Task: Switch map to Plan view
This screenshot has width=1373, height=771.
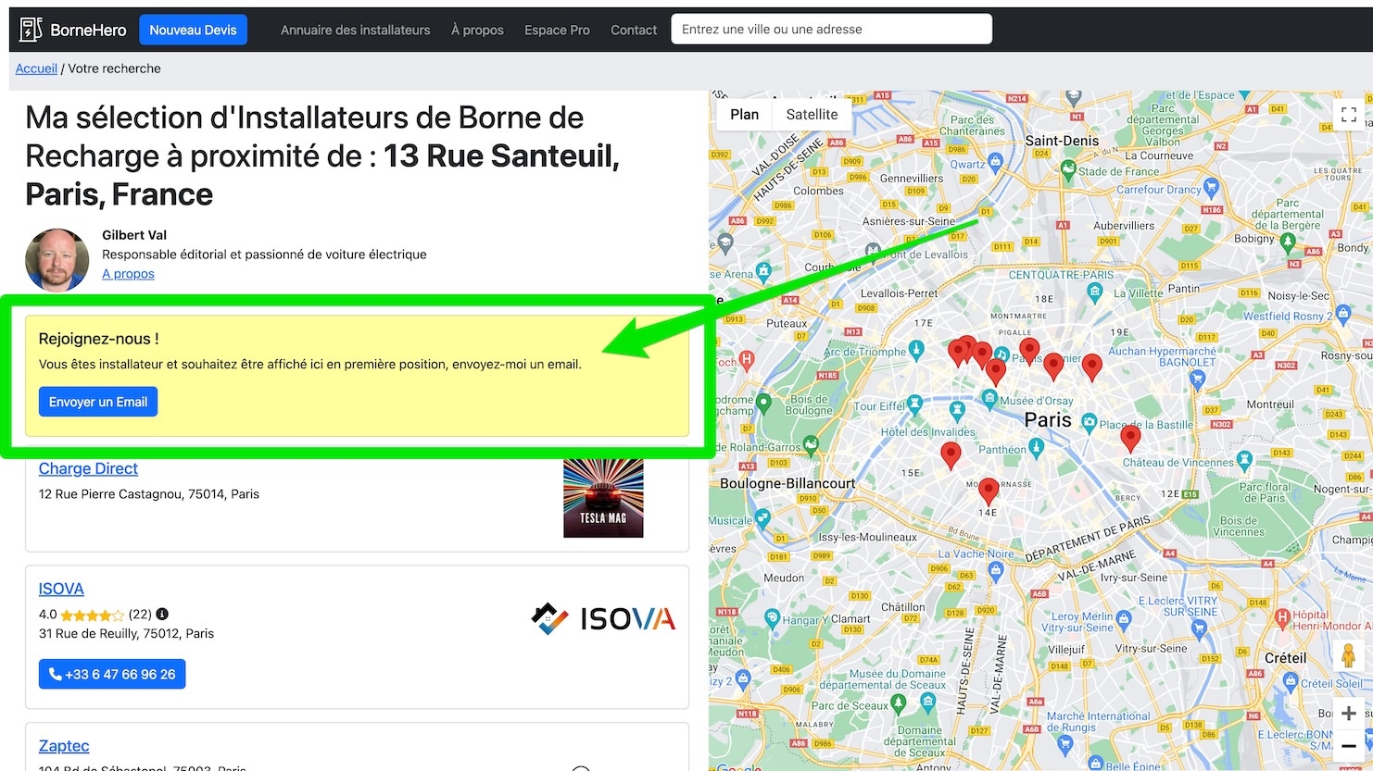Action: click(x=744, y=115)
